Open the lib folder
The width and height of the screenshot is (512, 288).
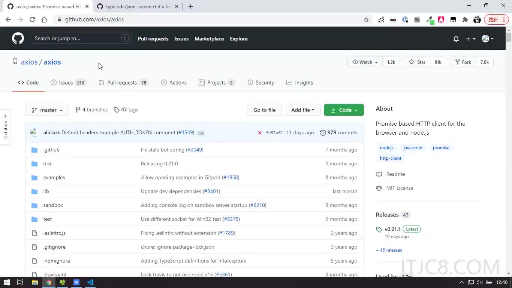[46, 191]
